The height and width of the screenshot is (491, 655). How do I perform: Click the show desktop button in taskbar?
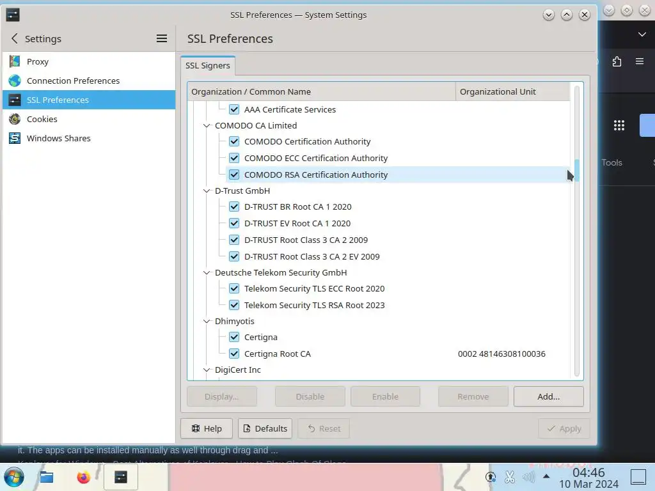click(x=638, y=477)
